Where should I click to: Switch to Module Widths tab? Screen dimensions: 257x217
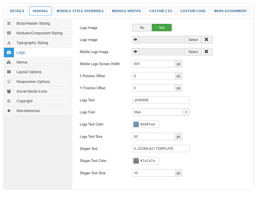[x=126, y=11]
